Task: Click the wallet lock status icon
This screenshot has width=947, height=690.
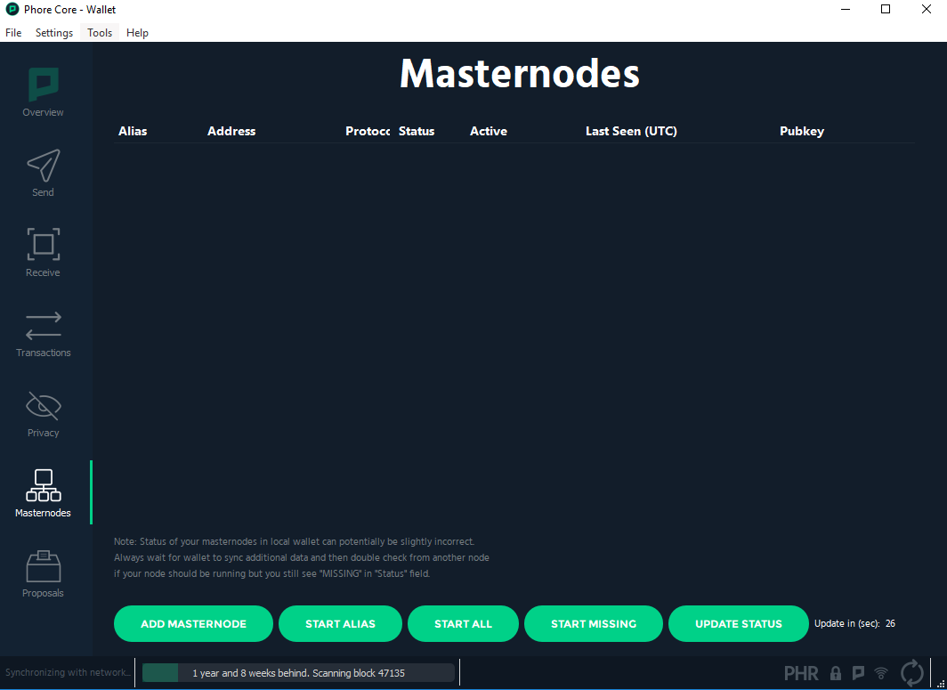Action: point(836,672)
